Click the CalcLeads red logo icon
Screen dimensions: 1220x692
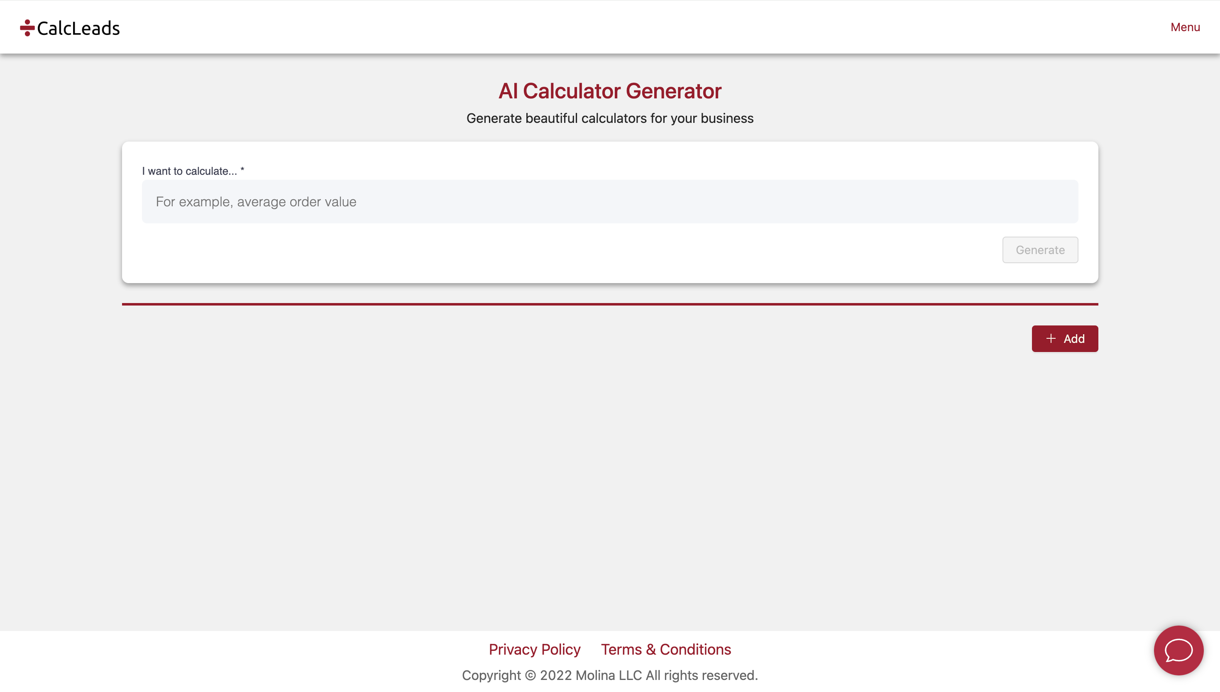27,27
